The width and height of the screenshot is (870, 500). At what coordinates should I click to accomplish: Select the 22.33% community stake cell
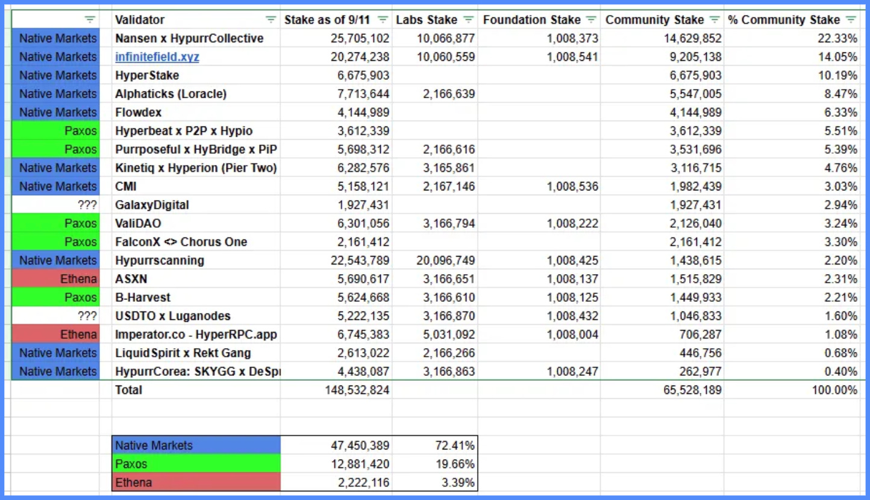[792, 39]
